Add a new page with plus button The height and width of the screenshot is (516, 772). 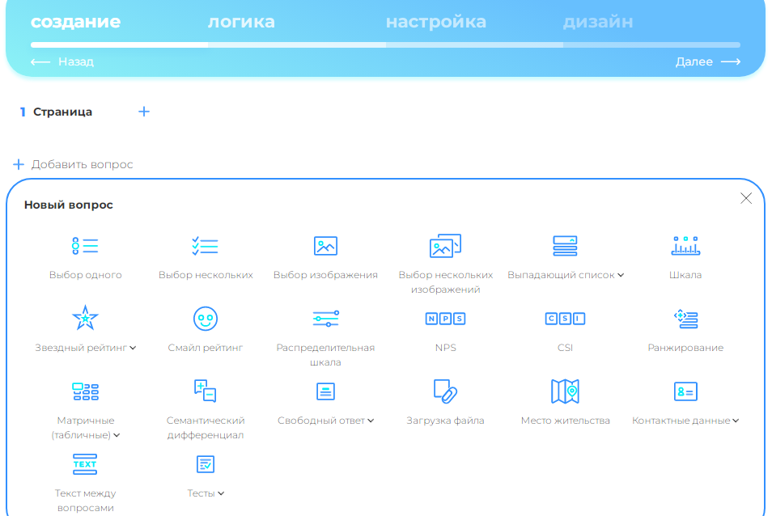144,112
